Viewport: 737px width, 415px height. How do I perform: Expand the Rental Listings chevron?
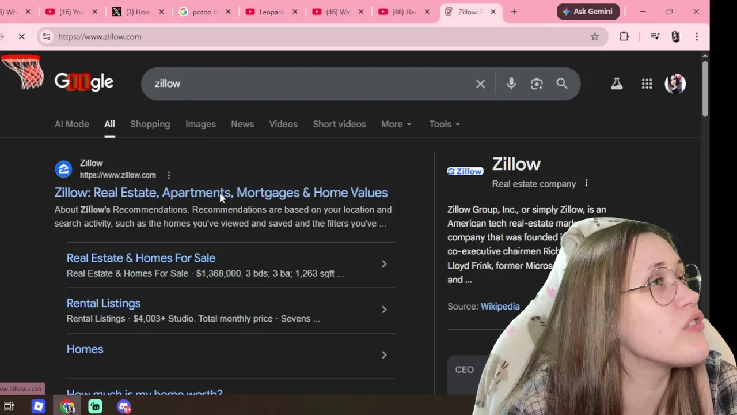[384, 310]
